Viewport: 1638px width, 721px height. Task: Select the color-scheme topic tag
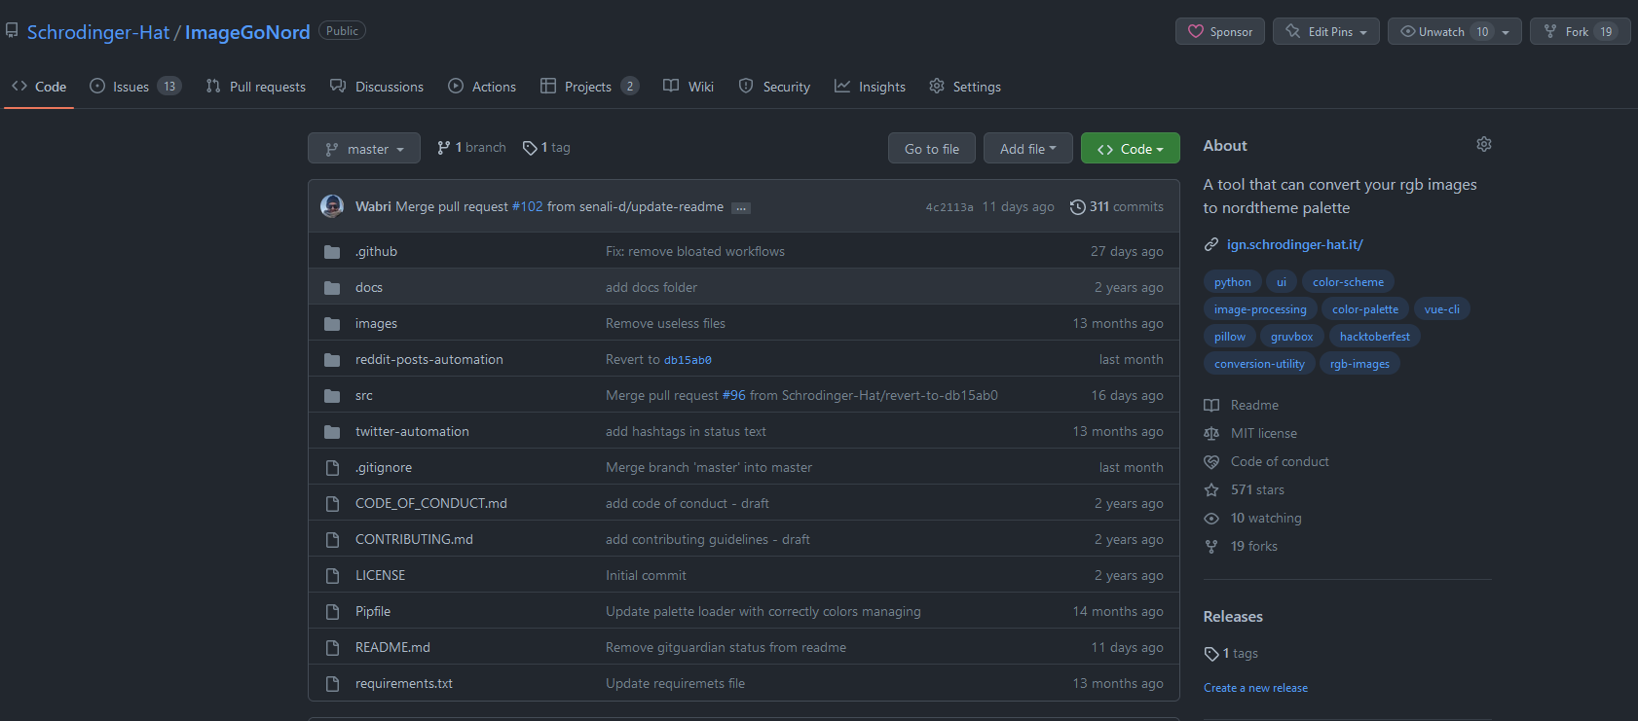coord(1348,282)
